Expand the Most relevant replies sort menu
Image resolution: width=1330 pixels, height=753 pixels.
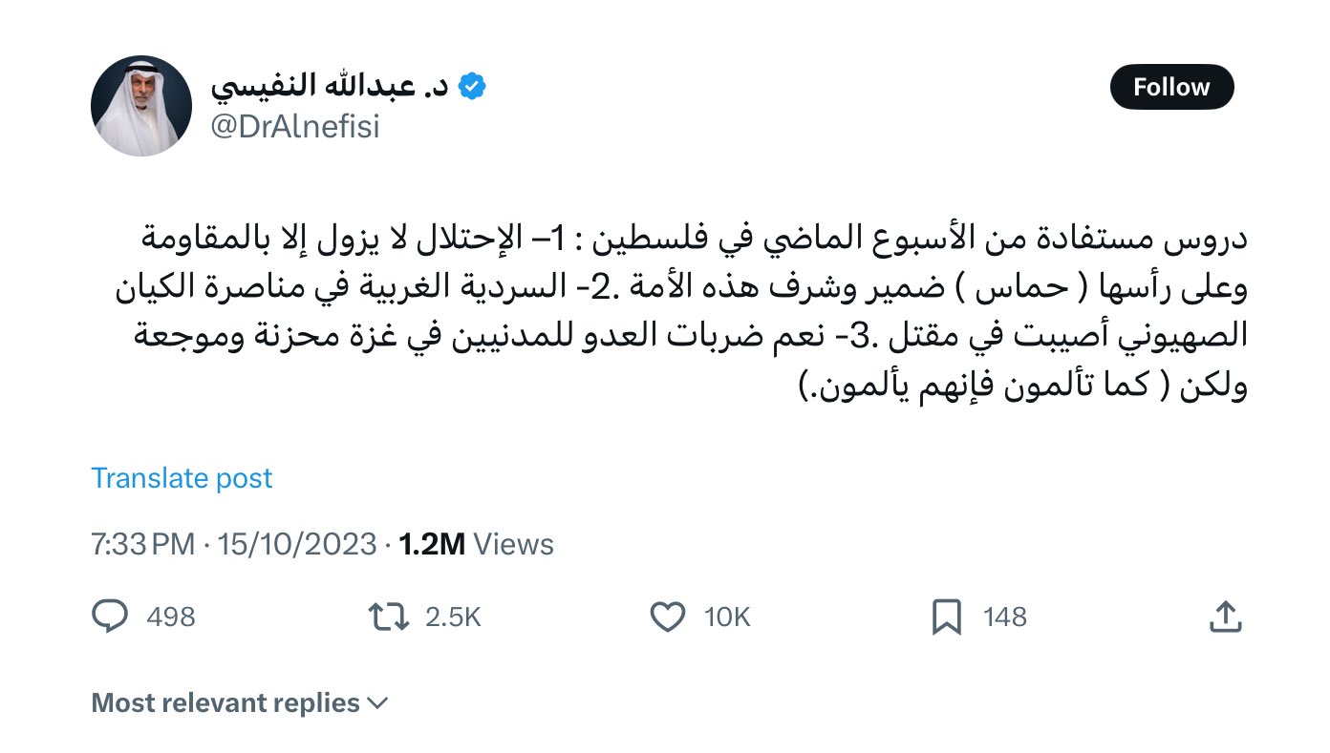(225, 703)
